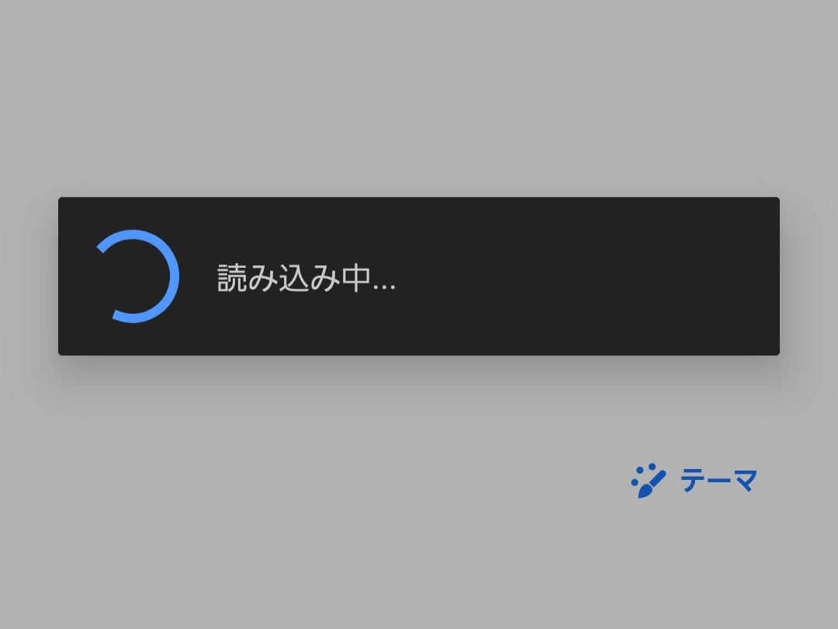This screenshot has width=838, height=629.
Task: Tap the 読み込み中 message label
Action: 306,277
